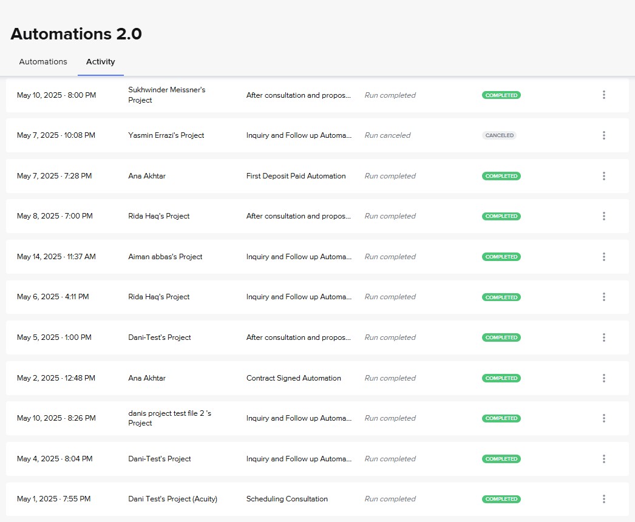Open three-dot menu for May 6 Rida Haq row
Screen dimensions: 635x522
pyautogui.click(x=603, y=297)
